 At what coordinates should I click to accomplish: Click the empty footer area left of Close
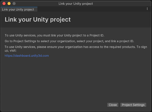pos(53,105)
